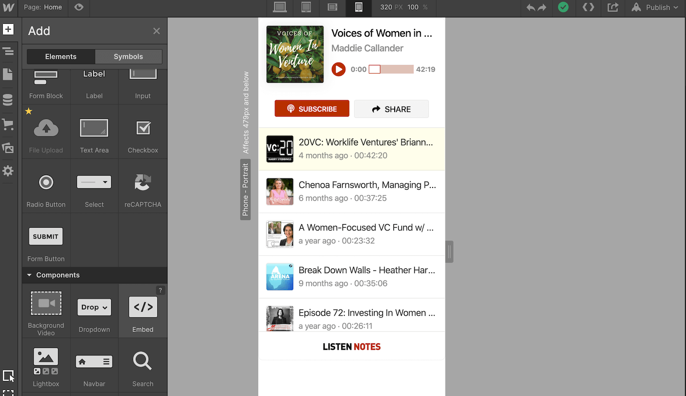The image size is (686, 396).
Task: Open the Listen Notes link
Action: click(352, 347)
